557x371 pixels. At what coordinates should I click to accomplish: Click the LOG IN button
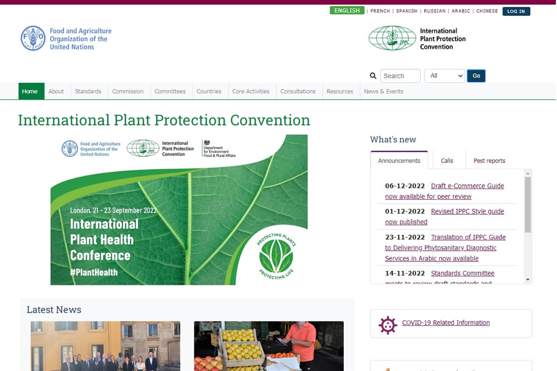516,11
